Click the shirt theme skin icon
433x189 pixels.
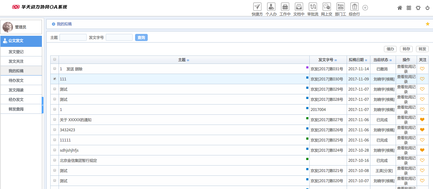click(418, 8)
